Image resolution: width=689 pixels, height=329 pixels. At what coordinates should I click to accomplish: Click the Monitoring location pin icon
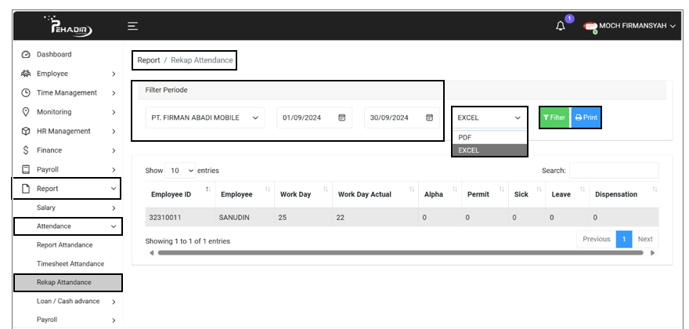point(26,112)
